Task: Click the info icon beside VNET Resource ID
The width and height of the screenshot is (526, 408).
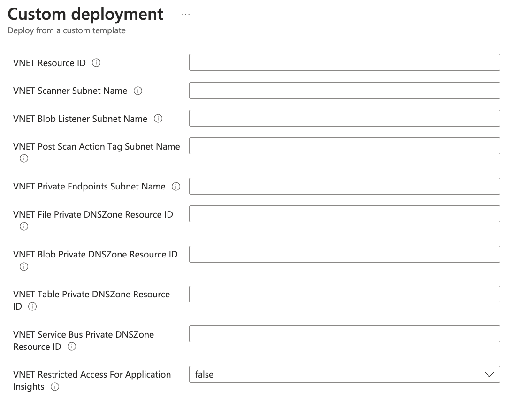Action: pyautogui.click(x=96, y=63)
